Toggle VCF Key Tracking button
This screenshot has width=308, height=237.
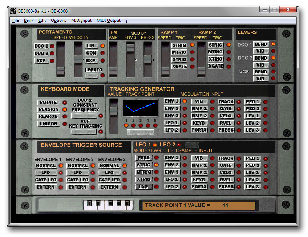click(x=84, y=132)
